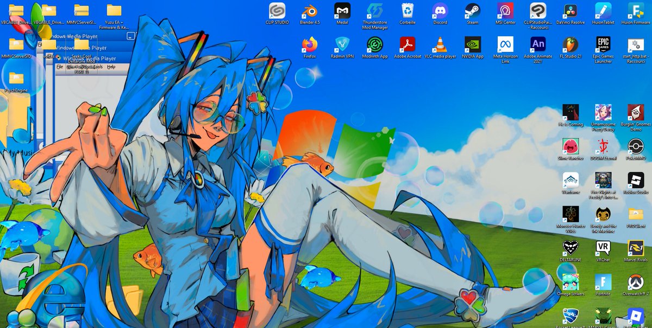Viewport: 652px width, 328px height.
Task: Select the Medal desktop icon
Action: (x=342, y=10)
